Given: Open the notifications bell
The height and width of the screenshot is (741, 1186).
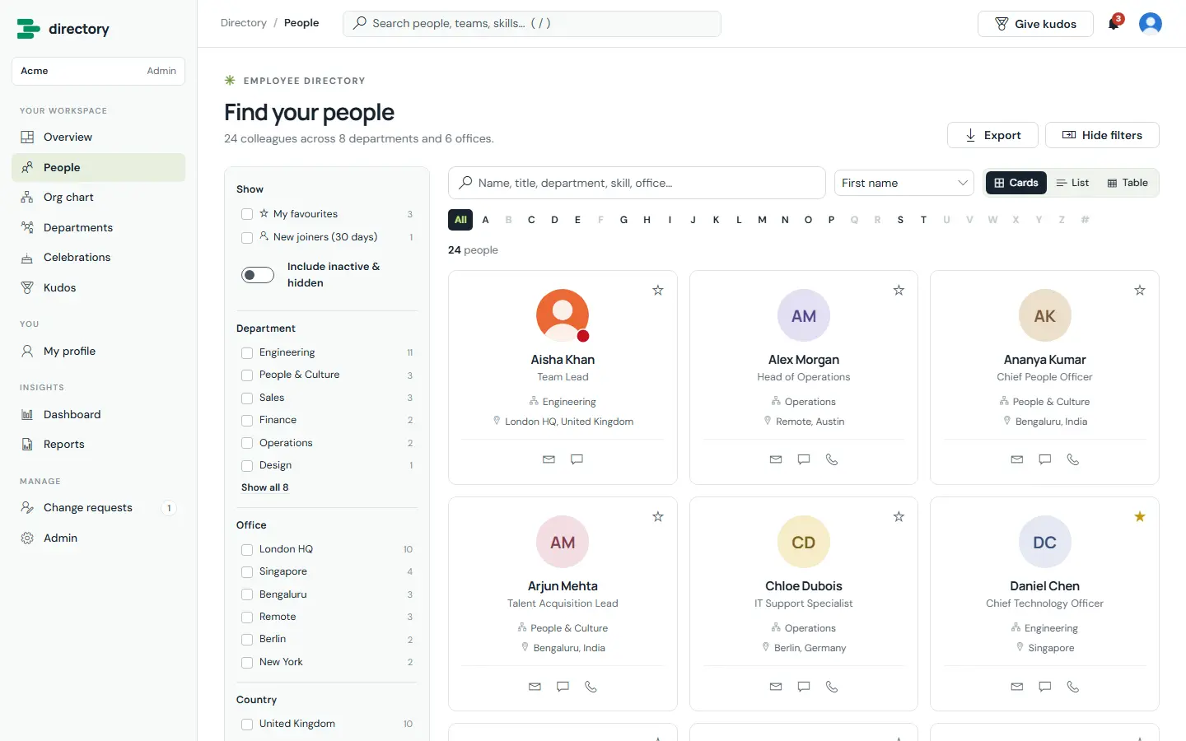Looking at the screenshot, I should point(1114,23).
